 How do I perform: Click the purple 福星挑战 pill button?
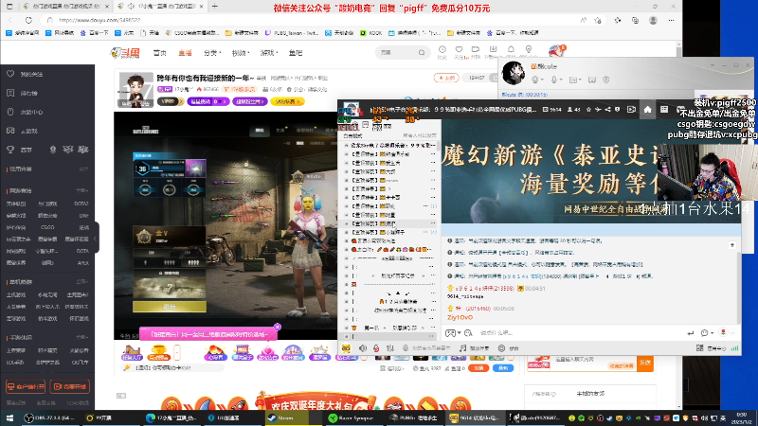(x=208, y=101)
